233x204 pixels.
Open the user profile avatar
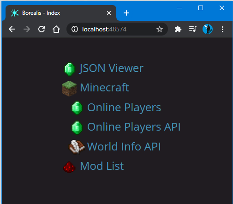pyautogui.click(x=208, y=29)
